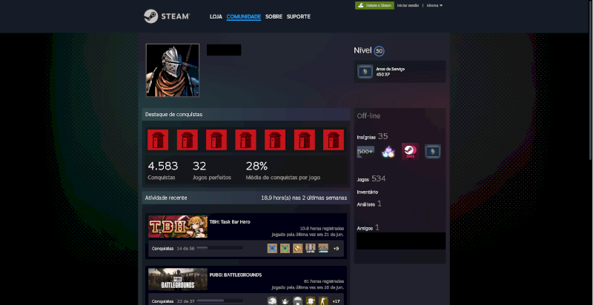Open the TBH Task Bar Hero banner thumbnail

point(178,227)
